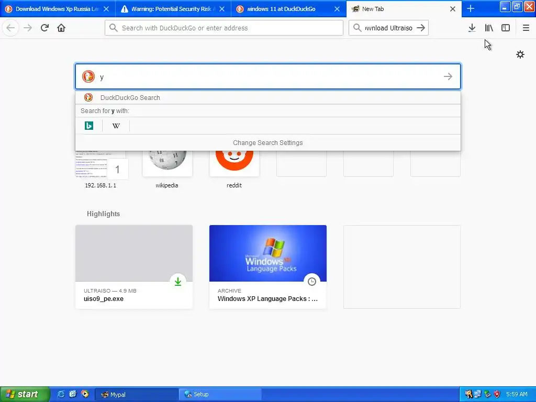Switch to windows 11 at DuckDuckGo tab

pyautogui.click(x=288, y=9)
